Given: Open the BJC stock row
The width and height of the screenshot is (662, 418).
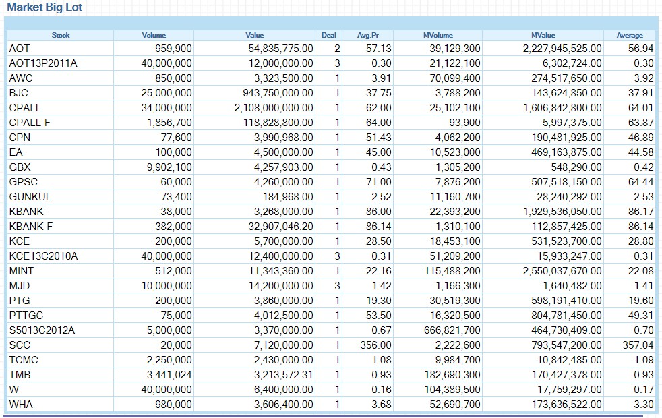Looking at the screenshot, I should click(331, 93).
